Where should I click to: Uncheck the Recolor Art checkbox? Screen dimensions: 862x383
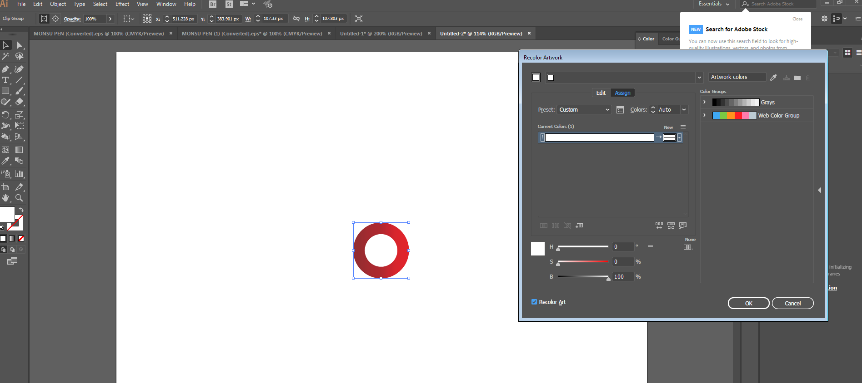coord(534,302)
